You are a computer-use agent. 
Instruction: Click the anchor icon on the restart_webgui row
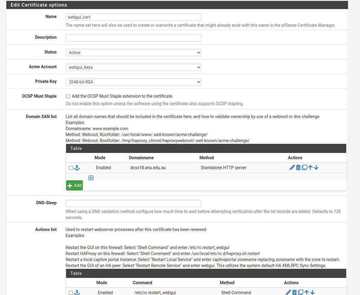point(77,292)
